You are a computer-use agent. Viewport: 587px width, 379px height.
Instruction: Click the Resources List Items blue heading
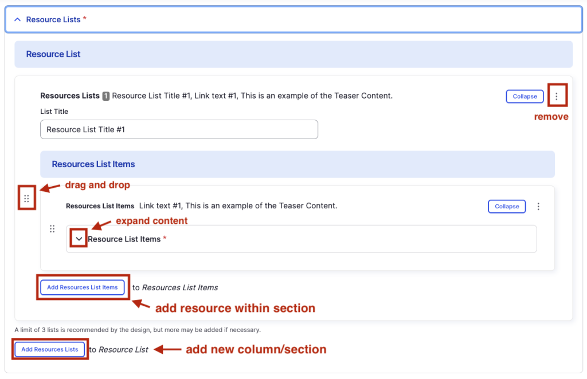tap(93, 164)
